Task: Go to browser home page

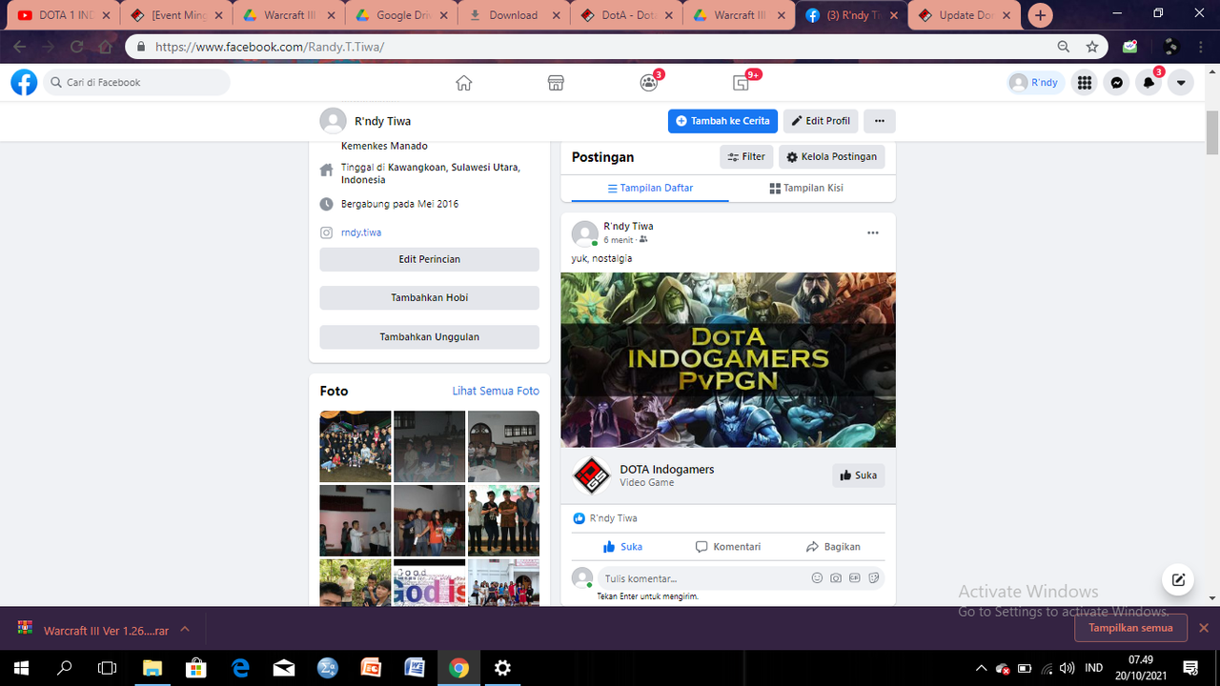Action: [x=105, y=47]
